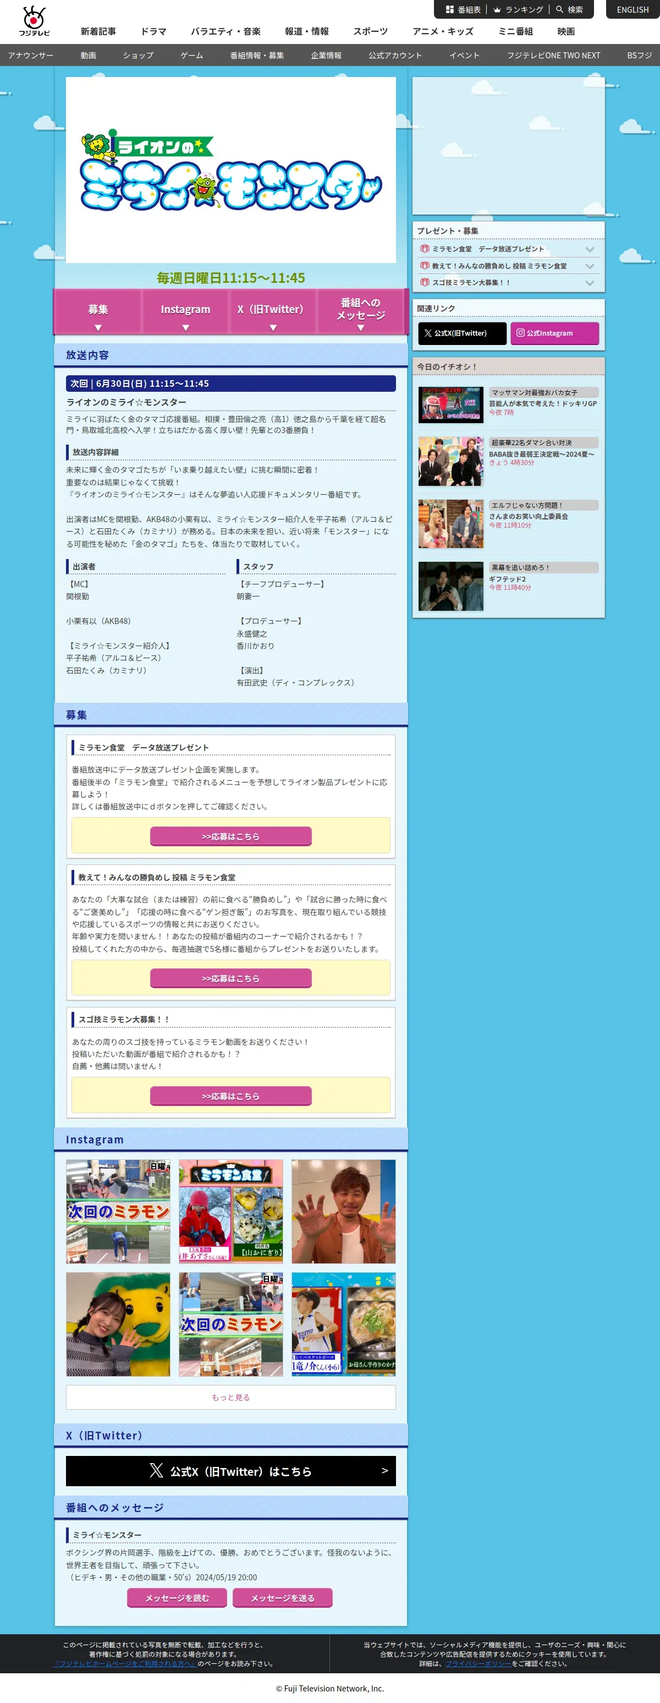Screen dimensions: 660x1703
Task: Open the 公式Instagram sidebar button
Action: click(x=554, y=333)
